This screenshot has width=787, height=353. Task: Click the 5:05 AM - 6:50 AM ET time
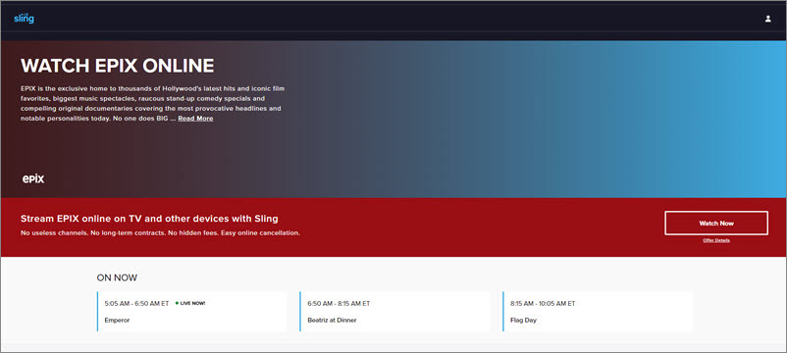(136, 304)
